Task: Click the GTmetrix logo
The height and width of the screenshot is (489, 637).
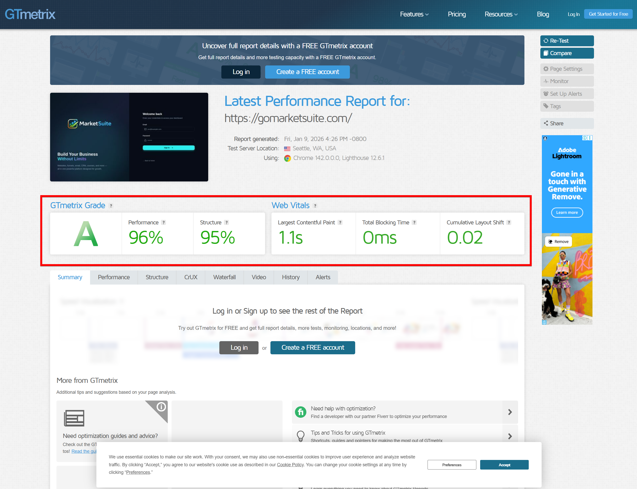Action: tap(30, 14)
